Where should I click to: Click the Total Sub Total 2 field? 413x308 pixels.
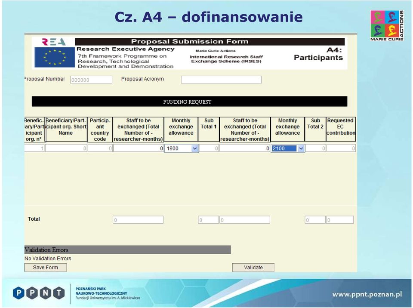315,220
